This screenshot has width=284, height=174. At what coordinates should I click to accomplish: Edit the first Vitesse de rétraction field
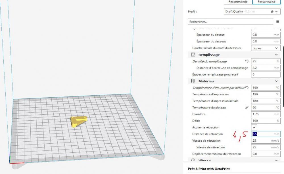click(266, 141)
